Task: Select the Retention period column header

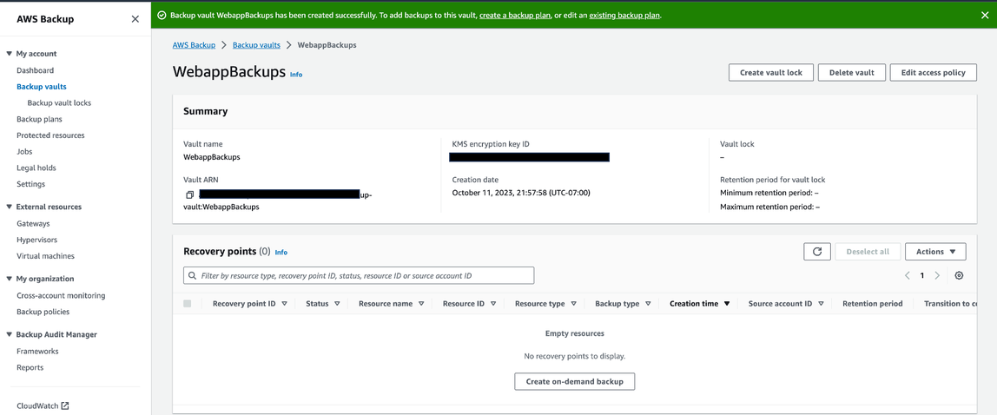Action: tap(872, 304)
